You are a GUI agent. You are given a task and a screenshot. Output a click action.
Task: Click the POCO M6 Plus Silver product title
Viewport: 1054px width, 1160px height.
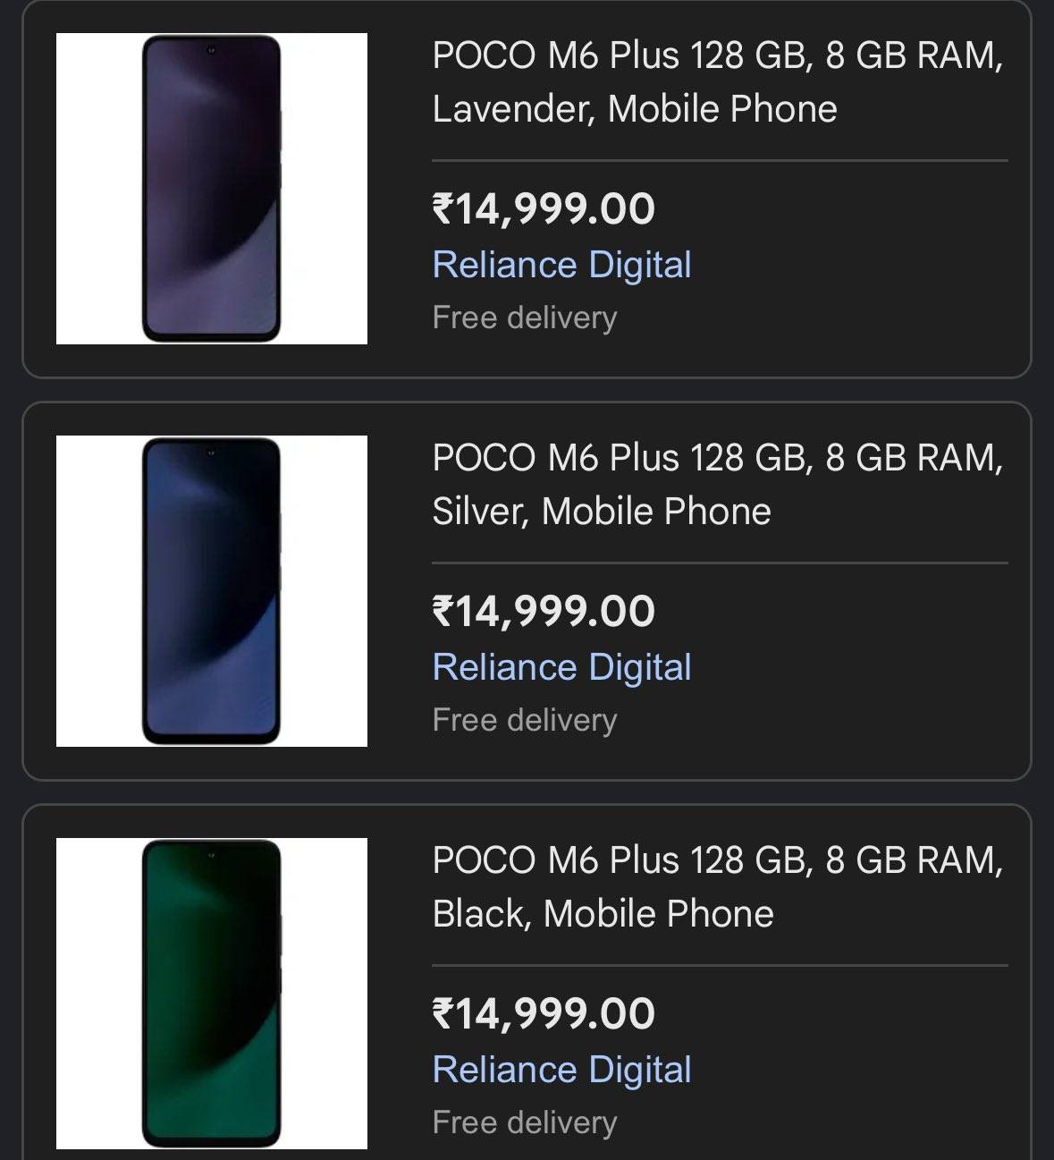[717, 485]
